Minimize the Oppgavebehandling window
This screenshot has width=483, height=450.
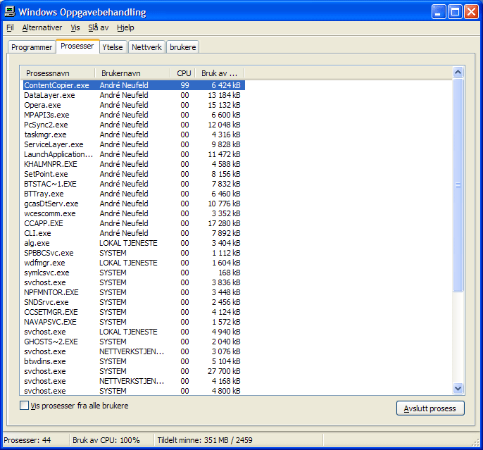click(439, 12)
